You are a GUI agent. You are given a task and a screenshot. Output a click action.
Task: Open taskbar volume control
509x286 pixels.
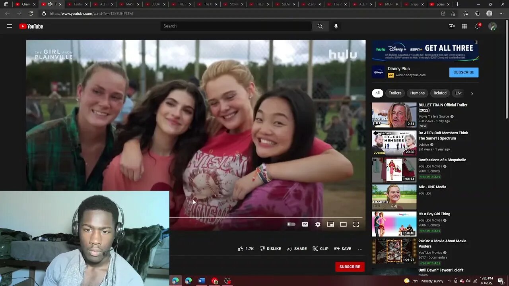click(468, 281)
